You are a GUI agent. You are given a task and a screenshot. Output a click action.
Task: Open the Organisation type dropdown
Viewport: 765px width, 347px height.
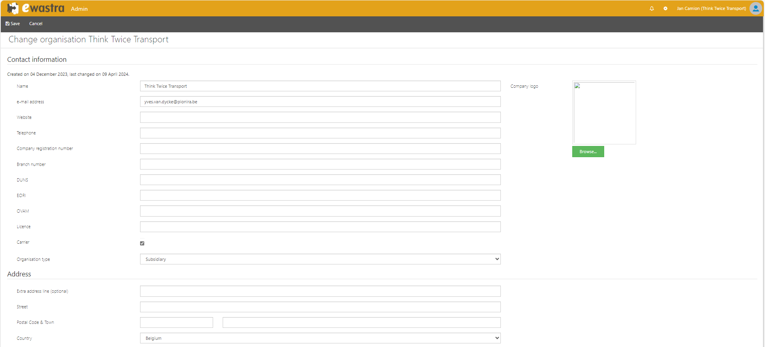point(320,259)
